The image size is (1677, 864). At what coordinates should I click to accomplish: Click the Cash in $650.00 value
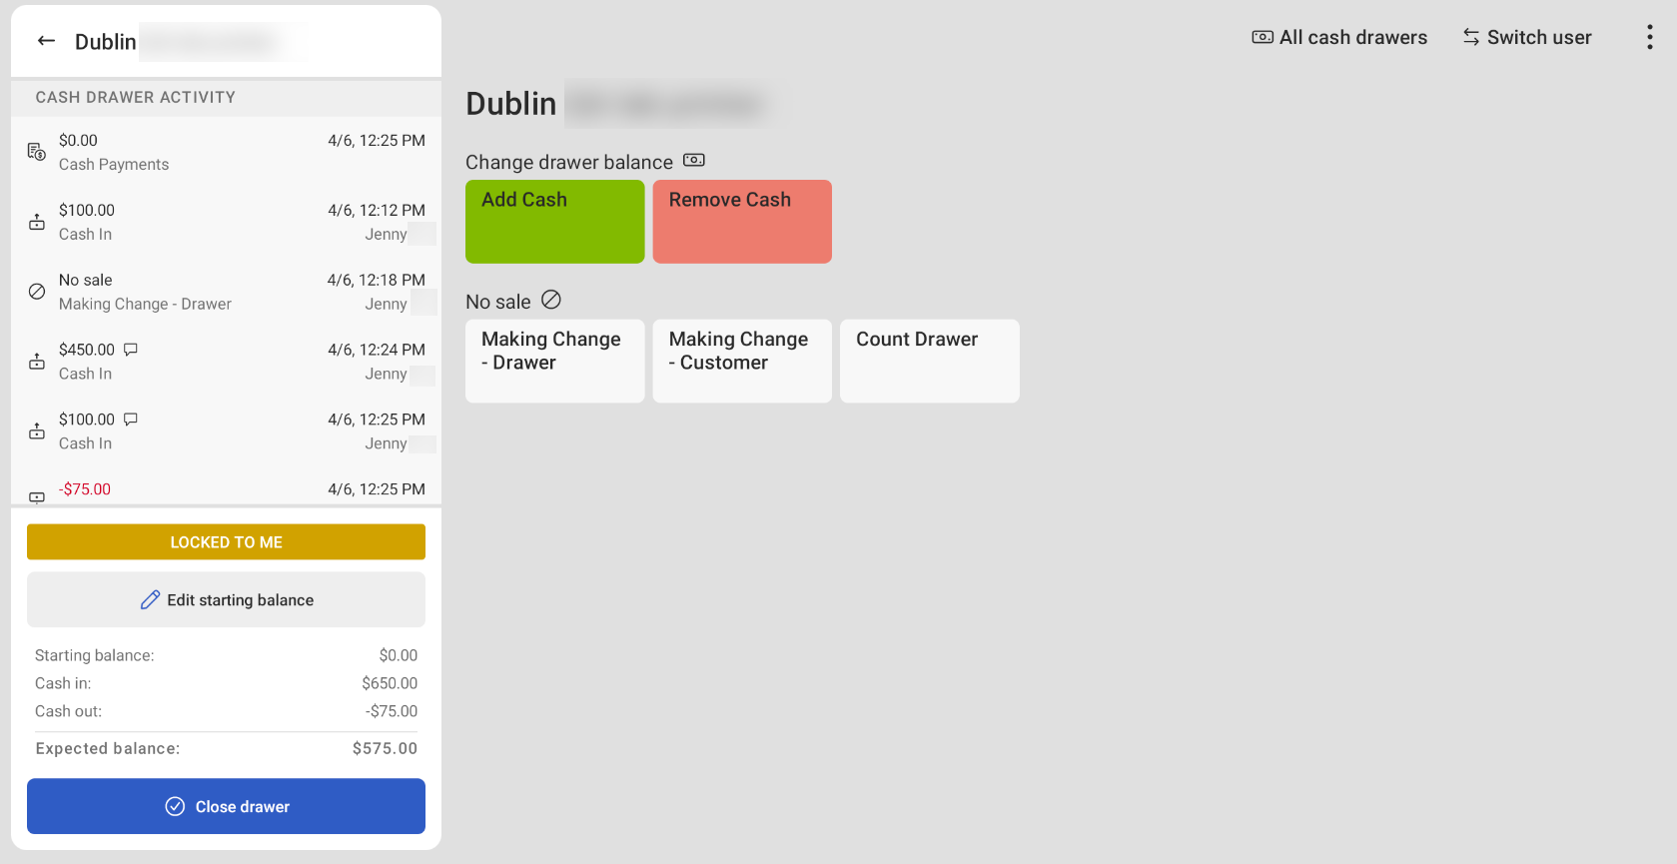coord(390,683)
